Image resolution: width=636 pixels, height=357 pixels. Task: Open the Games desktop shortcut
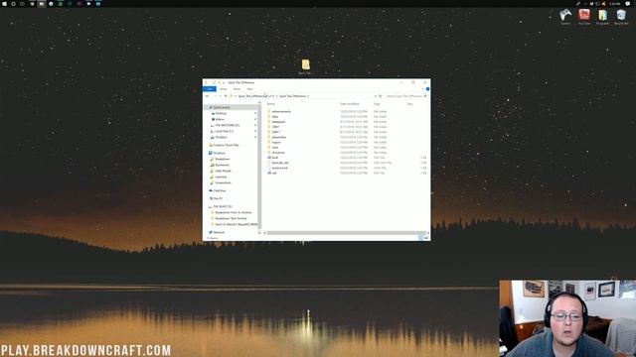pos(565,16)
